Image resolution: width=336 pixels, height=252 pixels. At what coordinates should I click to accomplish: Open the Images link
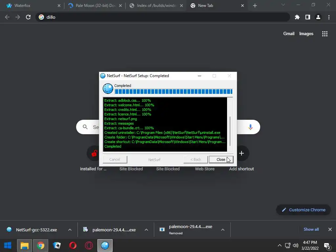coord(306,34)
